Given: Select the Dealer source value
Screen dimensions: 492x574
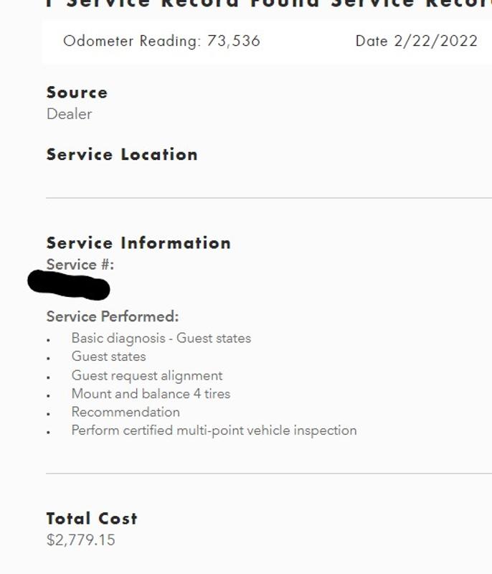Looking at the screenshot, I should click(69, 114).
